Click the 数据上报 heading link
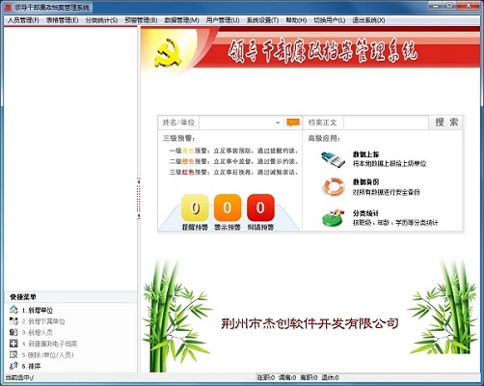 (365, 154)
